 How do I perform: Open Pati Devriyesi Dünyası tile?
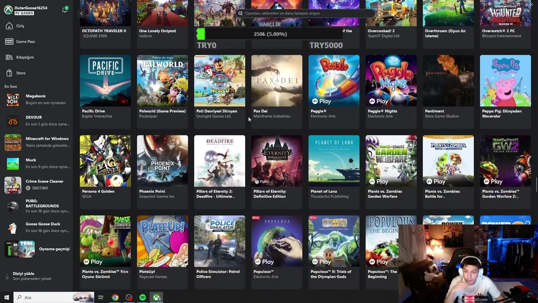tap(219, 91)
